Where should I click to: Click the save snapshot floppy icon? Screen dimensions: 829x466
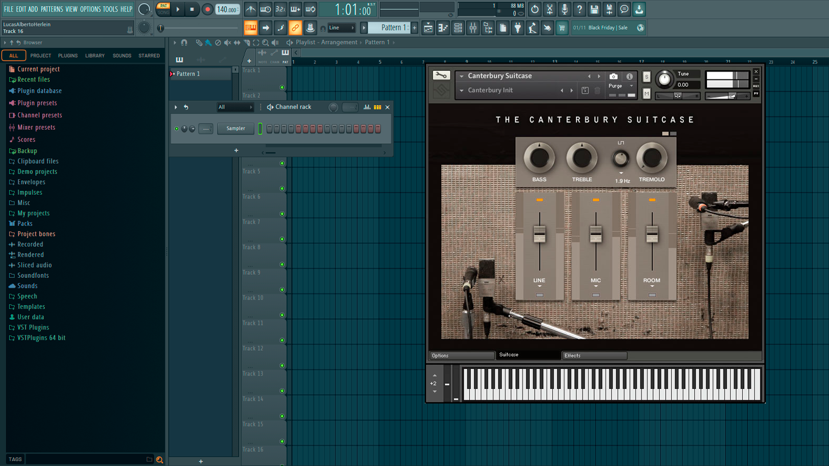tap(585, 90)
